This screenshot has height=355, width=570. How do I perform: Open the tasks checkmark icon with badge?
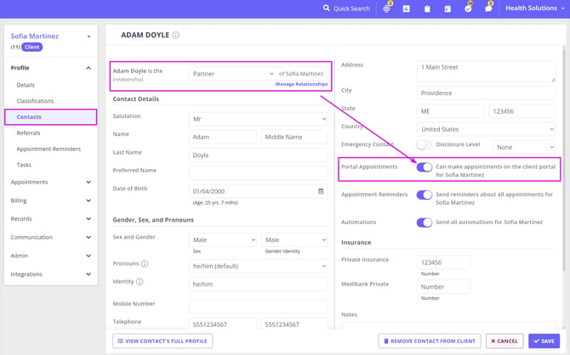468,8
